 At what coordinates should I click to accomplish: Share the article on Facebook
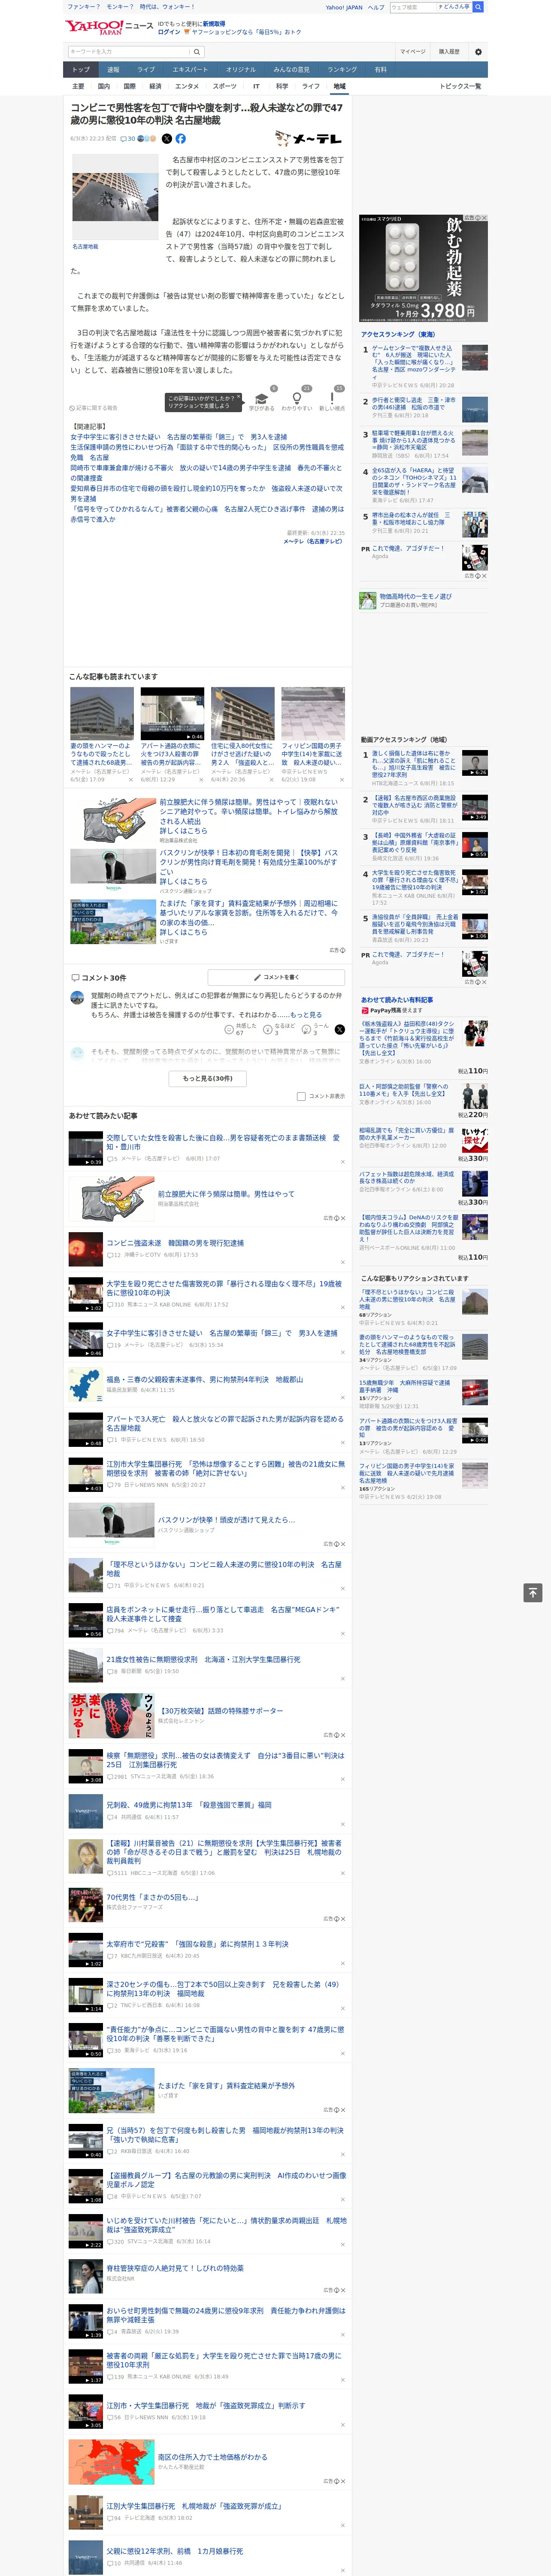(181, 139)
